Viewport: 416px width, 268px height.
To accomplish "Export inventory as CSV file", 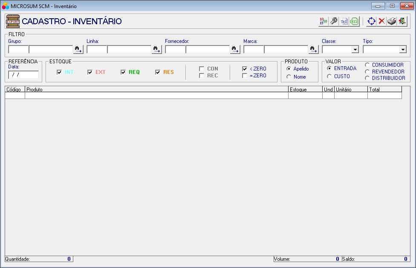I will point(355,21).
